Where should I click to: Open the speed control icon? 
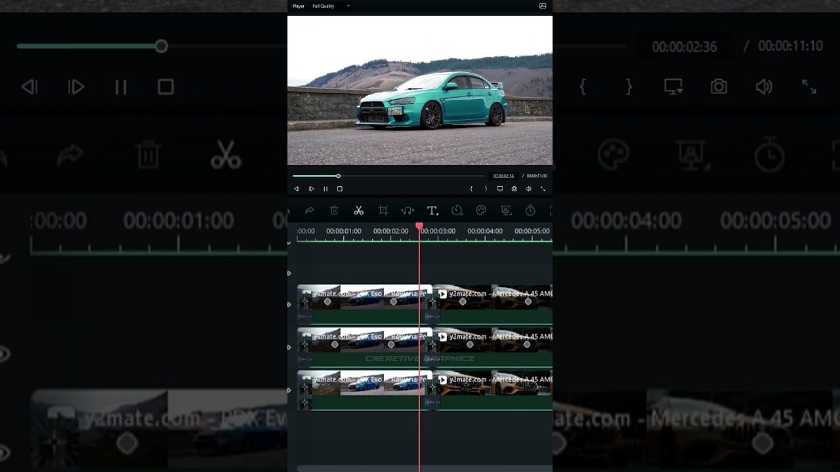coord(457,210)
